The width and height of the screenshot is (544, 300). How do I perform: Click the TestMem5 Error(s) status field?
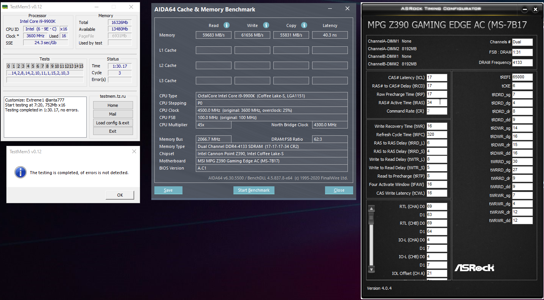click(x=120, y=79)
